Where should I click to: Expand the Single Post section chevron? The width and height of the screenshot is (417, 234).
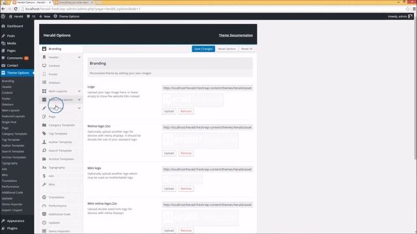pos(79,109)
